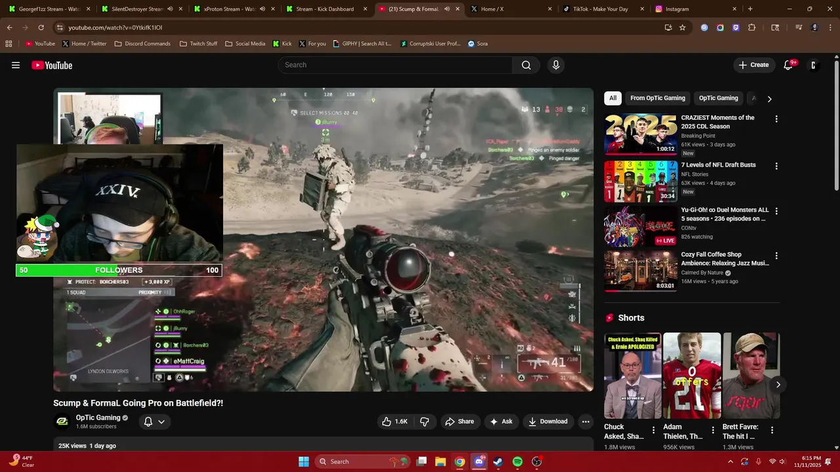Click the YouTube search input field
This screenshot has width=840, height=472.
pos(395,65)
